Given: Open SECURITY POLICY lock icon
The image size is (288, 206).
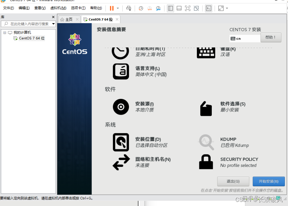Looking at the screenshot, I should [206, 162].
